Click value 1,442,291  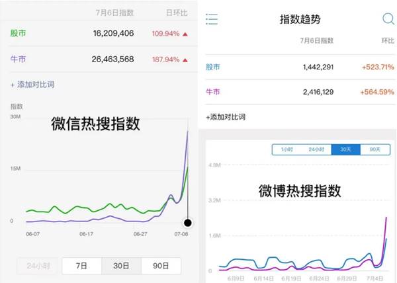(318, 67)
